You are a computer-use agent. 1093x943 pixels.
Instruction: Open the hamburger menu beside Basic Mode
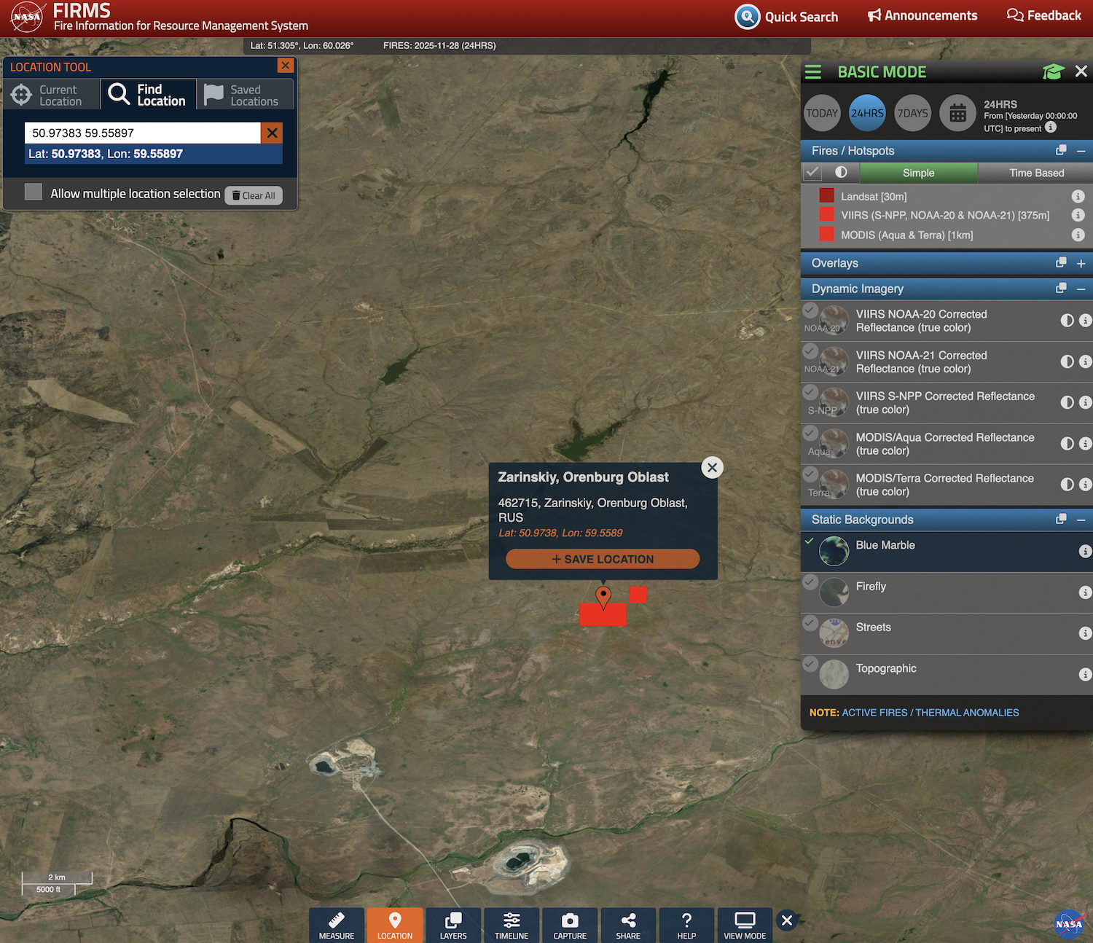point(813,72)
